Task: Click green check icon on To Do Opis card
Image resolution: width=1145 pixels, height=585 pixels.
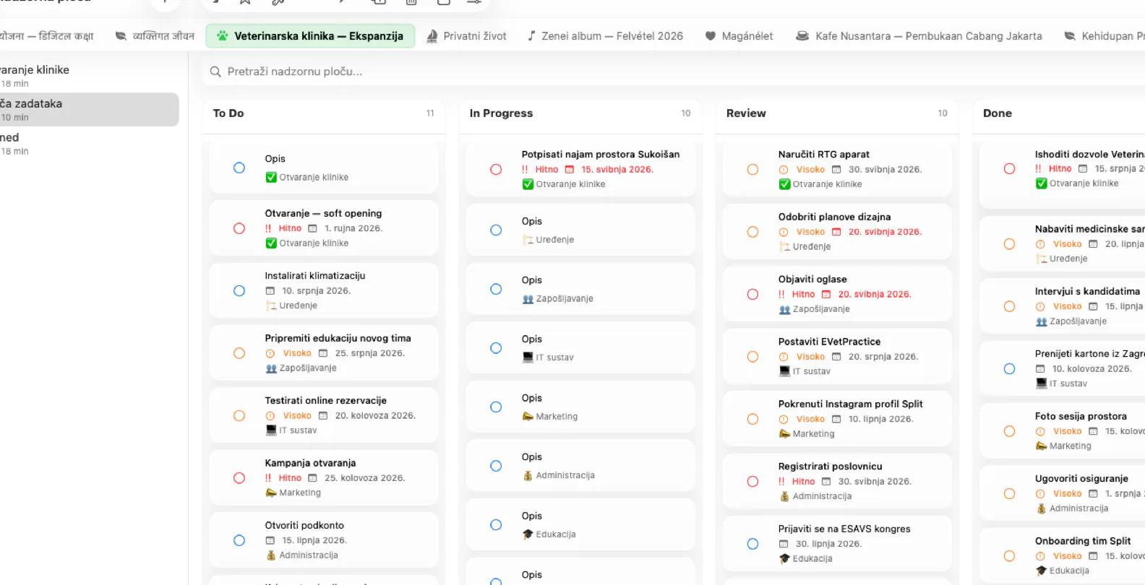Action: (271, 178)
